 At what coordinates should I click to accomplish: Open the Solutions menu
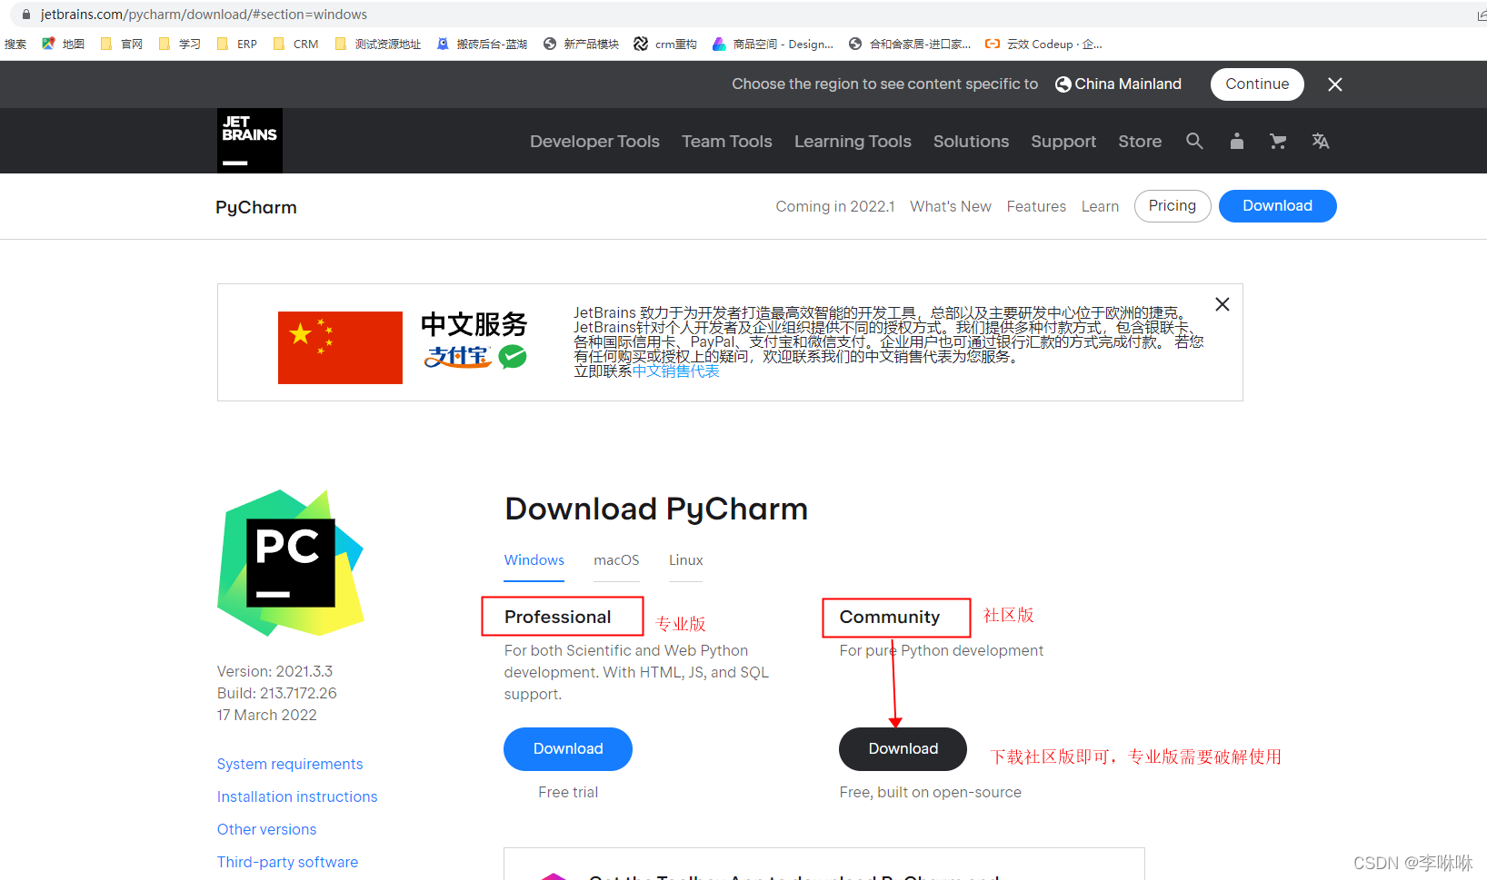(971, 142)
